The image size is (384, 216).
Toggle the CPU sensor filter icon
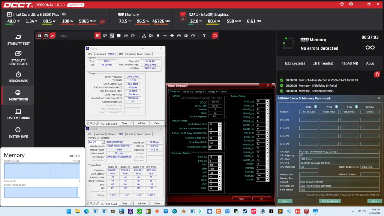97,36
